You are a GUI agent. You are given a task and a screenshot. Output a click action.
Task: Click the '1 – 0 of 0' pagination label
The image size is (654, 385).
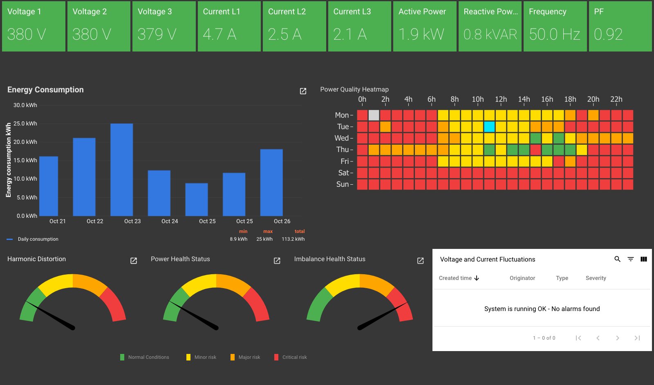(x=544, y=338)
